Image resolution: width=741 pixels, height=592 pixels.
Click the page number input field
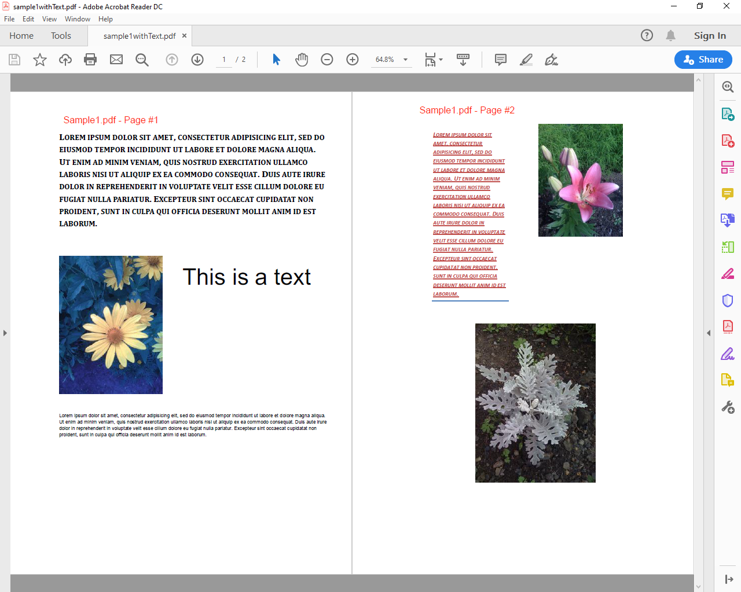223,59
